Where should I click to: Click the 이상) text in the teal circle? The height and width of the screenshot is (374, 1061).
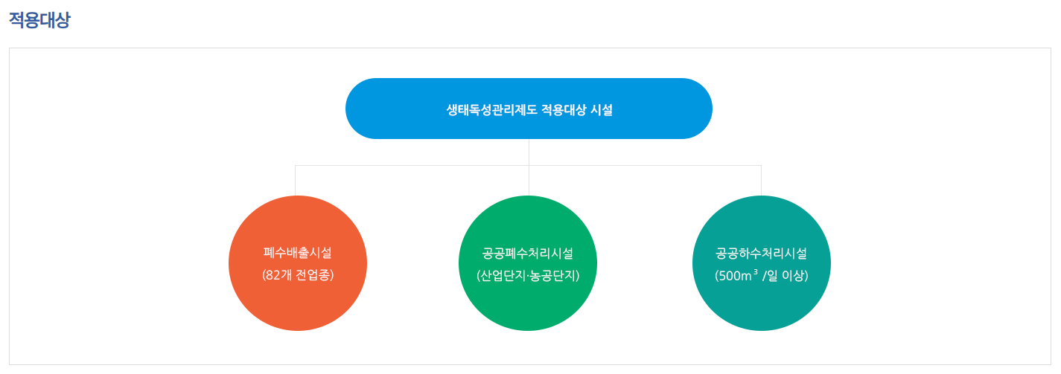pyautogui.click(x=794, y=274)
